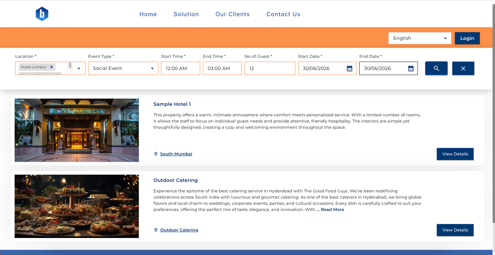Click the No of Guest field
The height and width of the screenshot is (255, 495).
click(x=270, y=68)
